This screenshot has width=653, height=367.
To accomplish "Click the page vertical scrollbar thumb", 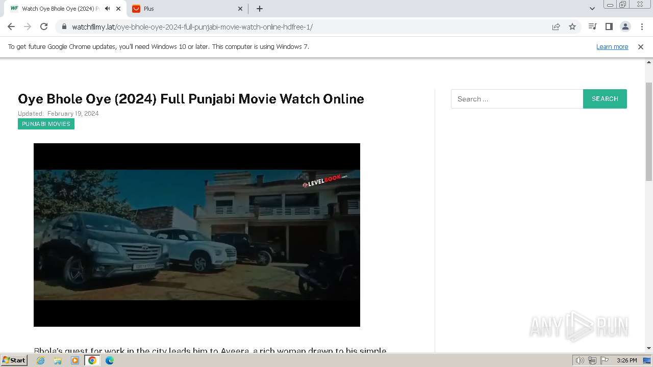I will coord(649,132).
